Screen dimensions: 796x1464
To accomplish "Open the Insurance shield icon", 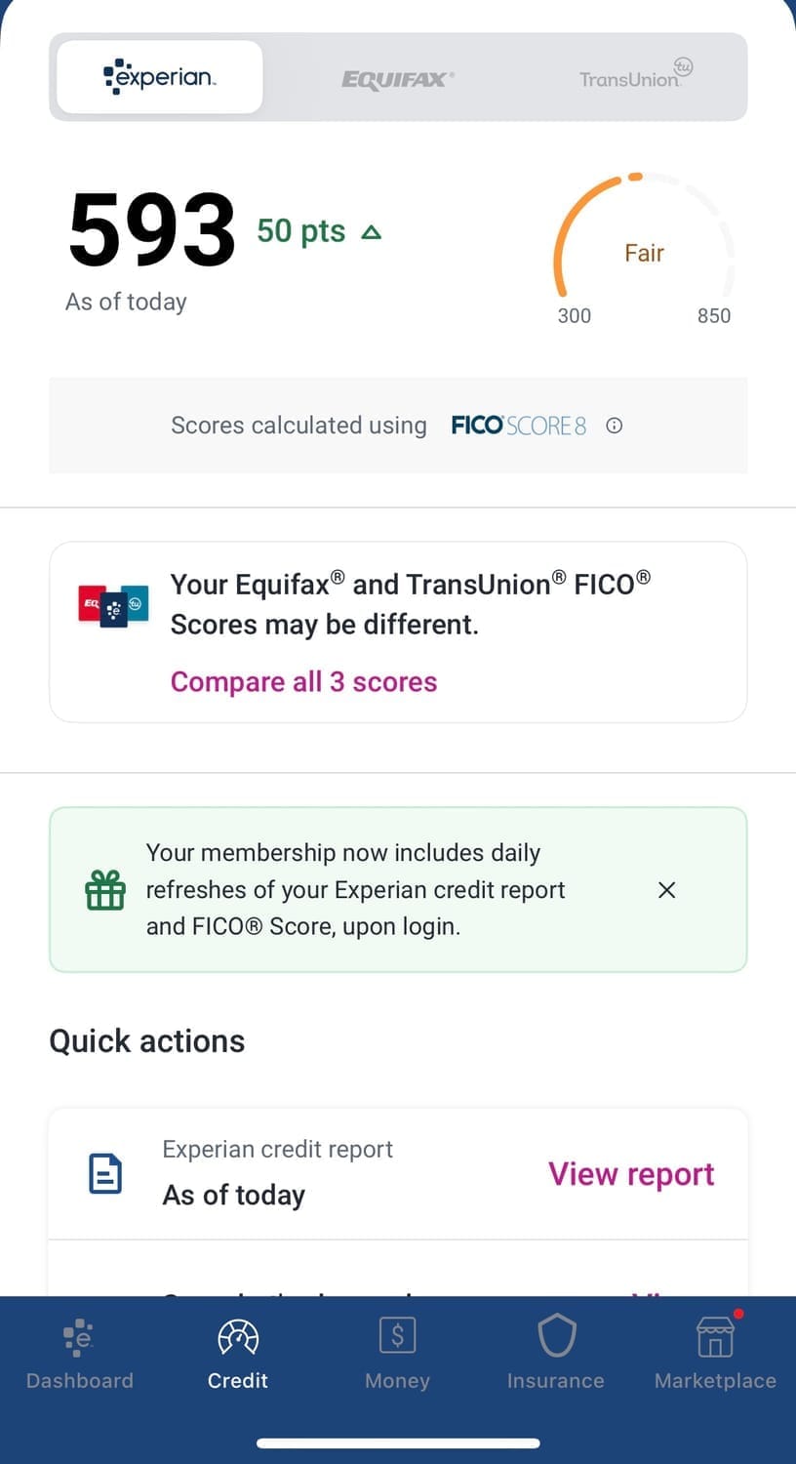I will click(556, 1335).
